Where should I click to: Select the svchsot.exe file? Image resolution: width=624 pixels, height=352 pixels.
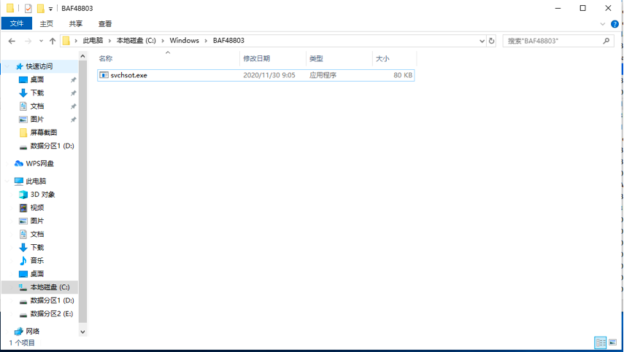pos(256,75)
